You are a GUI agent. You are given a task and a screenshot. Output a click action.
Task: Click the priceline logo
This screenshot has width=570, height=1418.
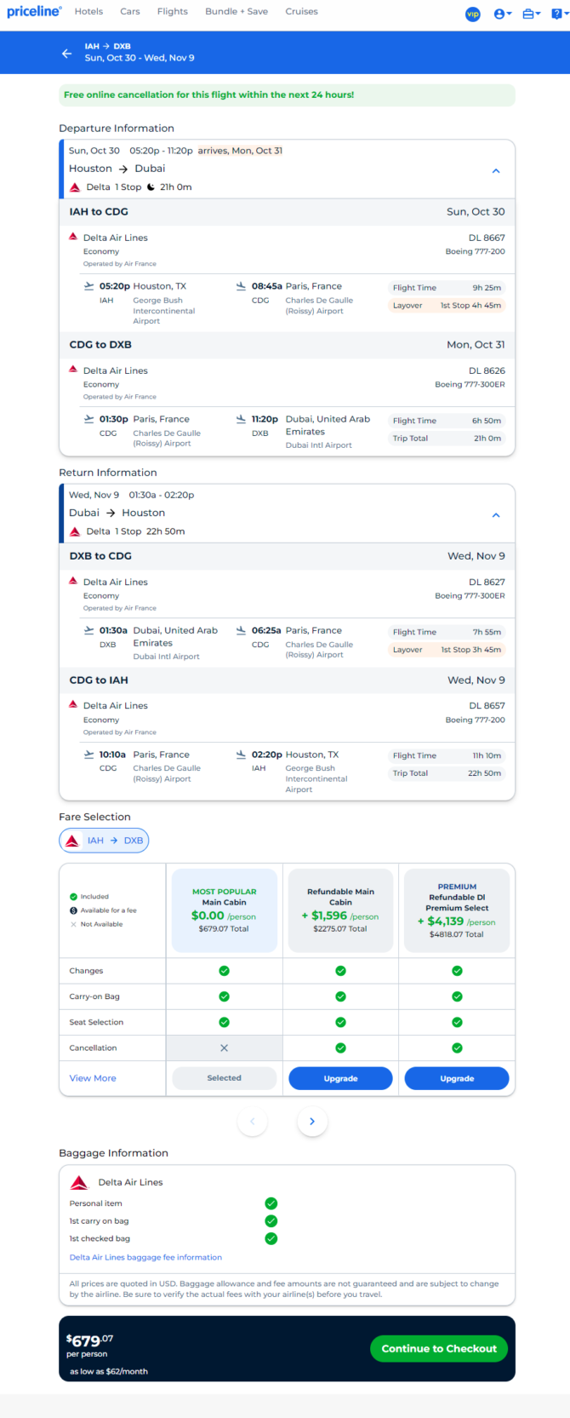coord(34,12)
